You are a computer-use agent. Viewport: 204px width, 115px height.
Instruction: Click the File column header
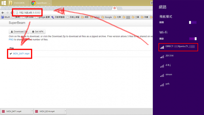coord(11,48)
